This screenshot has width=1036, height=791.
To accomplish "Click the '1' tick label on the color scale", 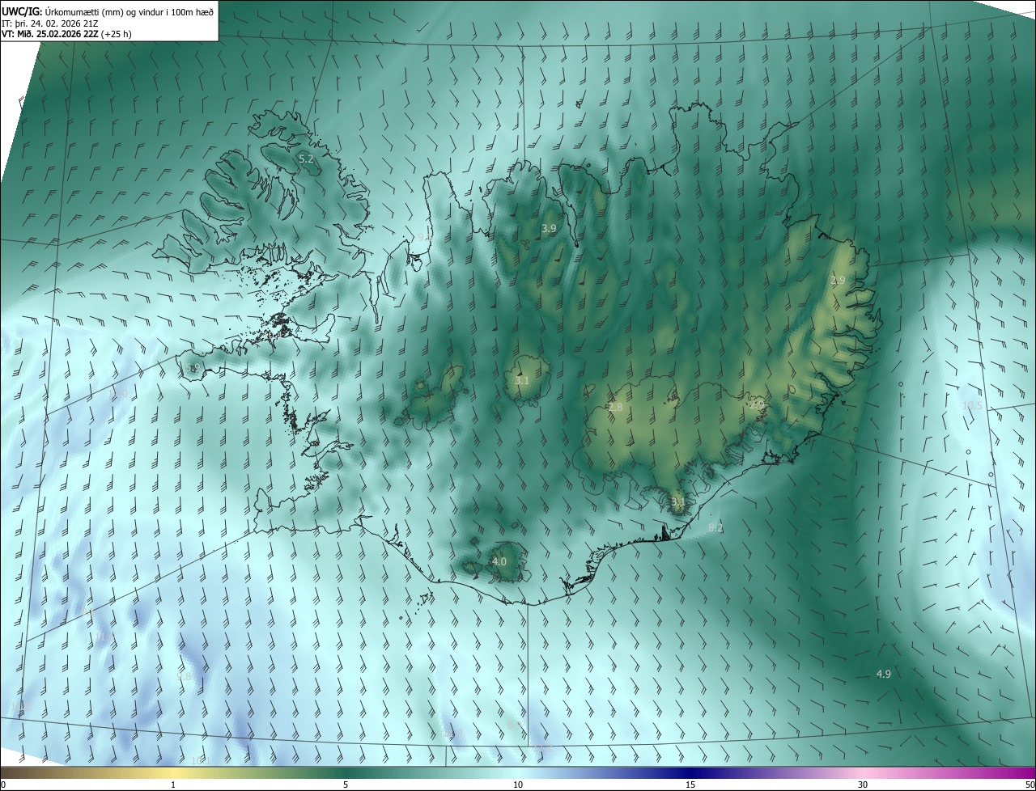I will (173, 785).
